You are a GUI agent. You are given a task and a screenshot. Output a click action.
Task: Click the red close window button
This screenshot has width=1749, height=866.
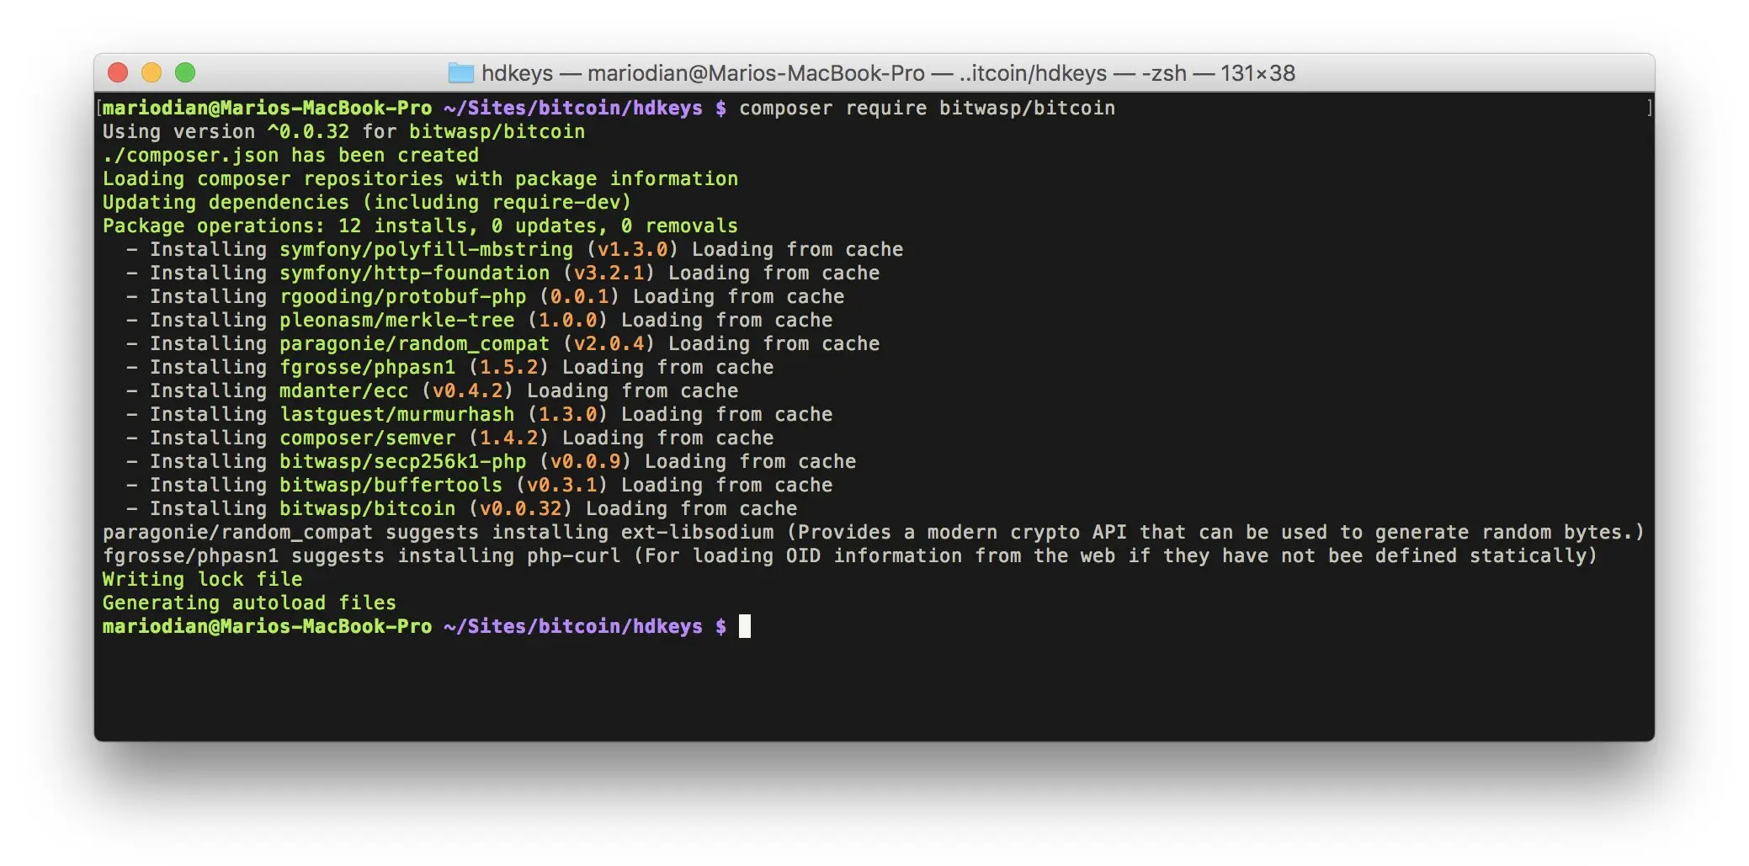(118, 73)
